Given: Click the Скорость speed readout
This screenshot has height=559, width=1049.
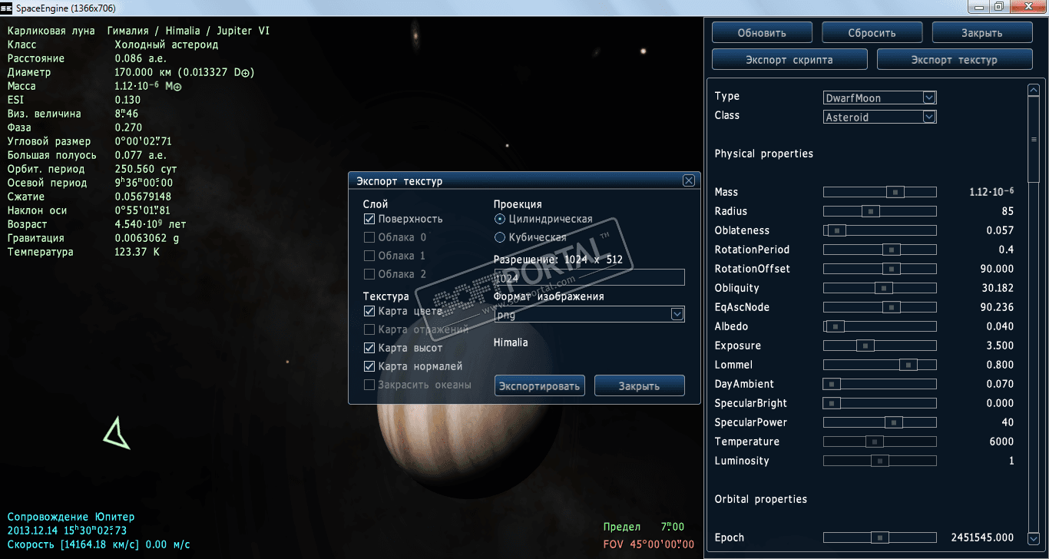Looking at the screenshot, I should point(98,544).
